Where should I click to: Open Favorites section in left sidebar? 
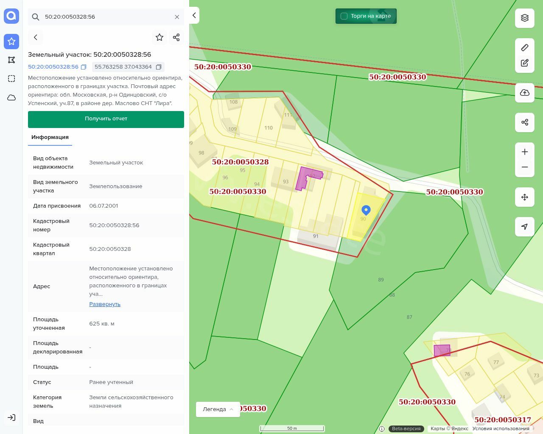[11, 41]
